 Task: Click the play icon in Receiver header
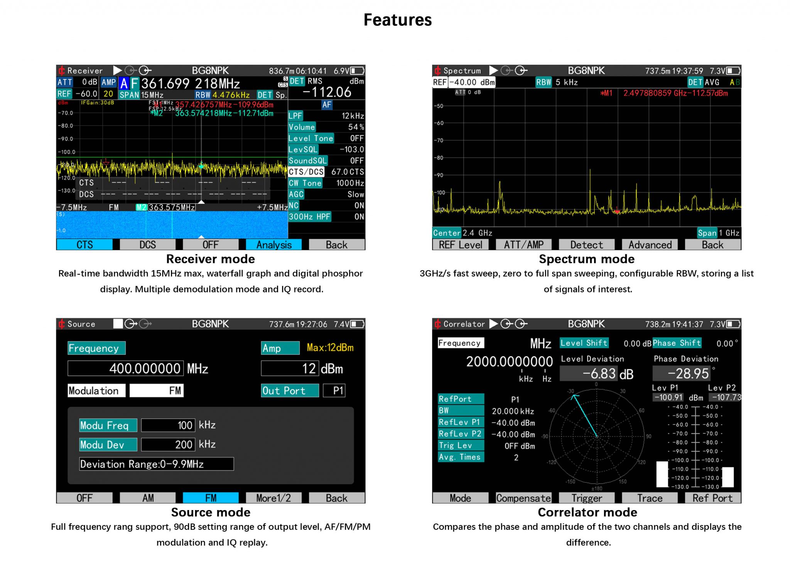[x=117, y=70]
